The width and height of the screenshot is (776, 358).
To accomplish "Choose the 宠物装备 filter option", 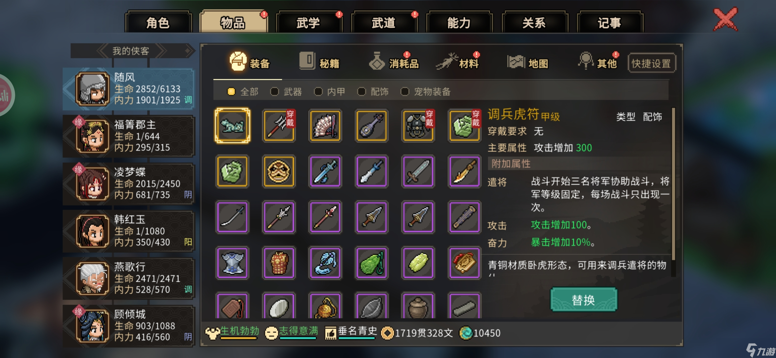I will (425, 91).
